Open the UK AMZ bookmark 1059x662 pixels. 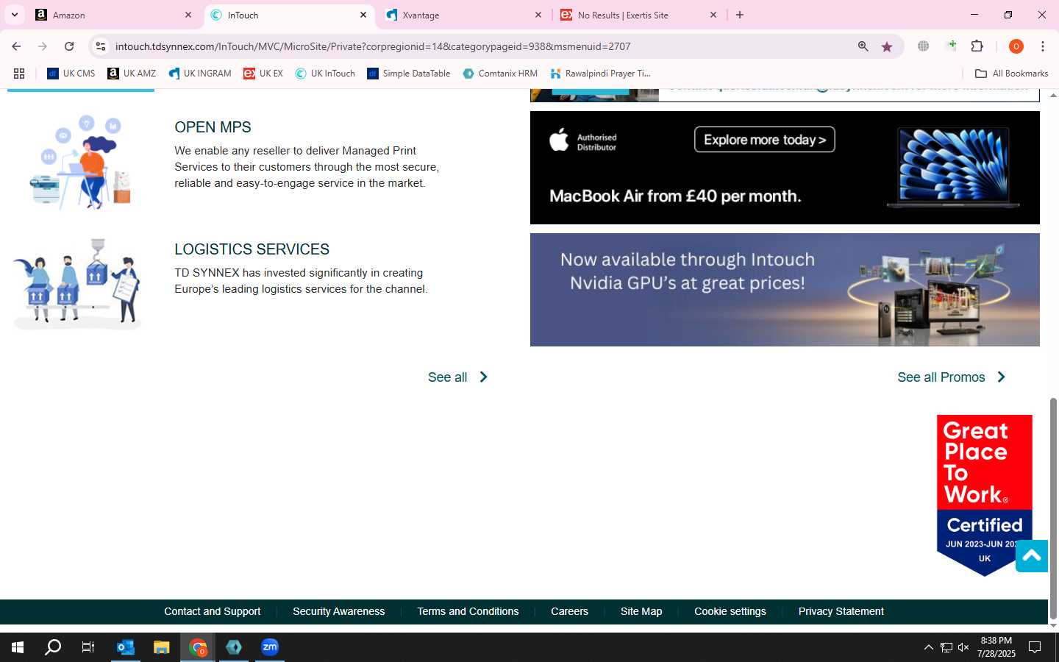[x=132, y=74]
